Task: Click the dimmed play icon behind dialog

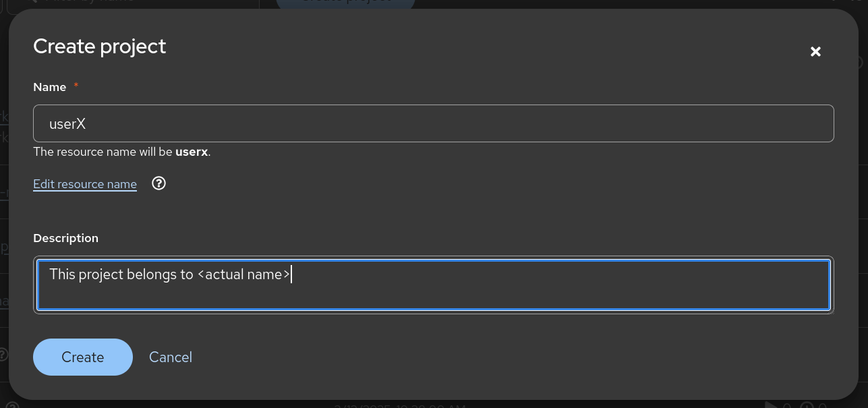Action: pyautogui.click(x=771, y=405)
